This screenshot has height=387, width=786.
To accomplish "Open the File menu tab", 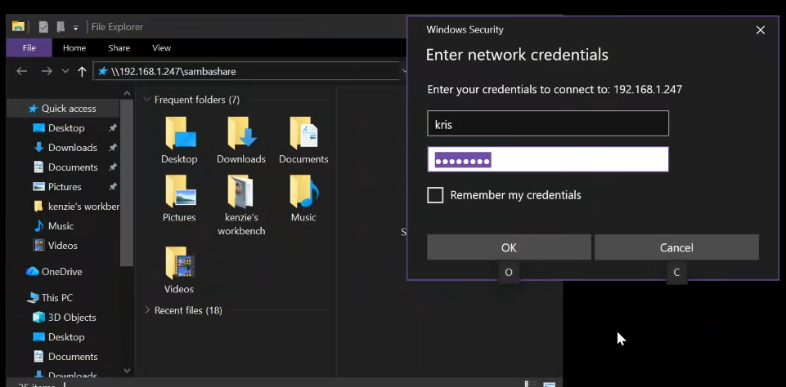I will click(29, 48).
